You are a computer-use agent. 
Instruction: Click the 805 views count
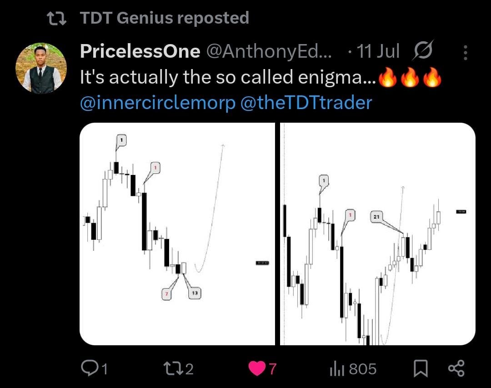tap(362, 368)
